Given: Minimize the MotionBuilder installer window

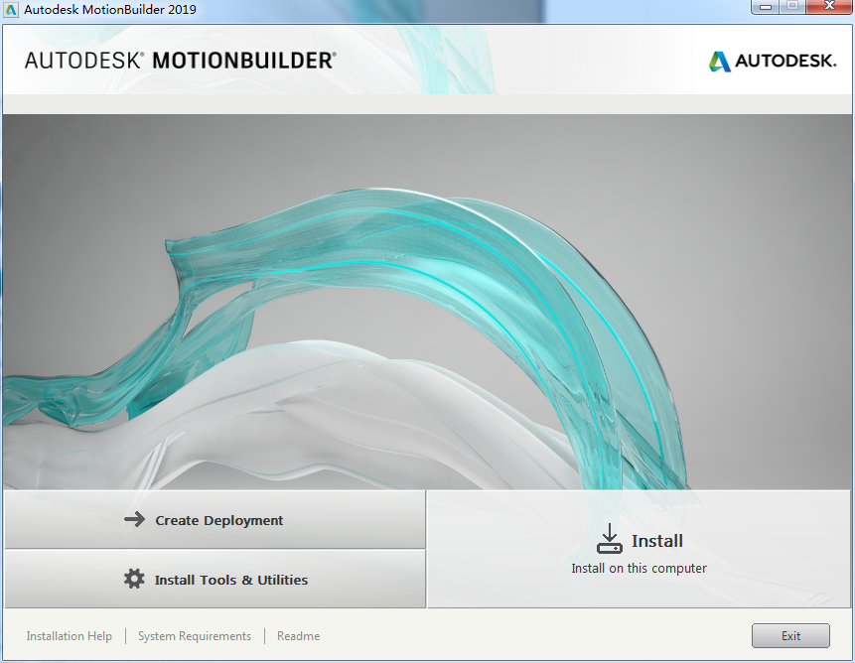Looking at the screenshot, I should click(x=765, y=7).
